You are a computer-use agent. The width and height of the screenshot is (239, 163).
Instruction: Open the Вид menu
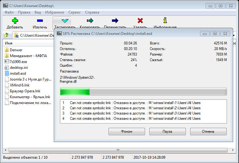38,12
